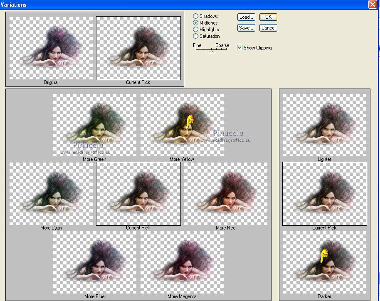The image size is (380, 301).
Task: Apply the More Cyan variation thumbnail
Action: pyautogui.click(x=51, y=194)
